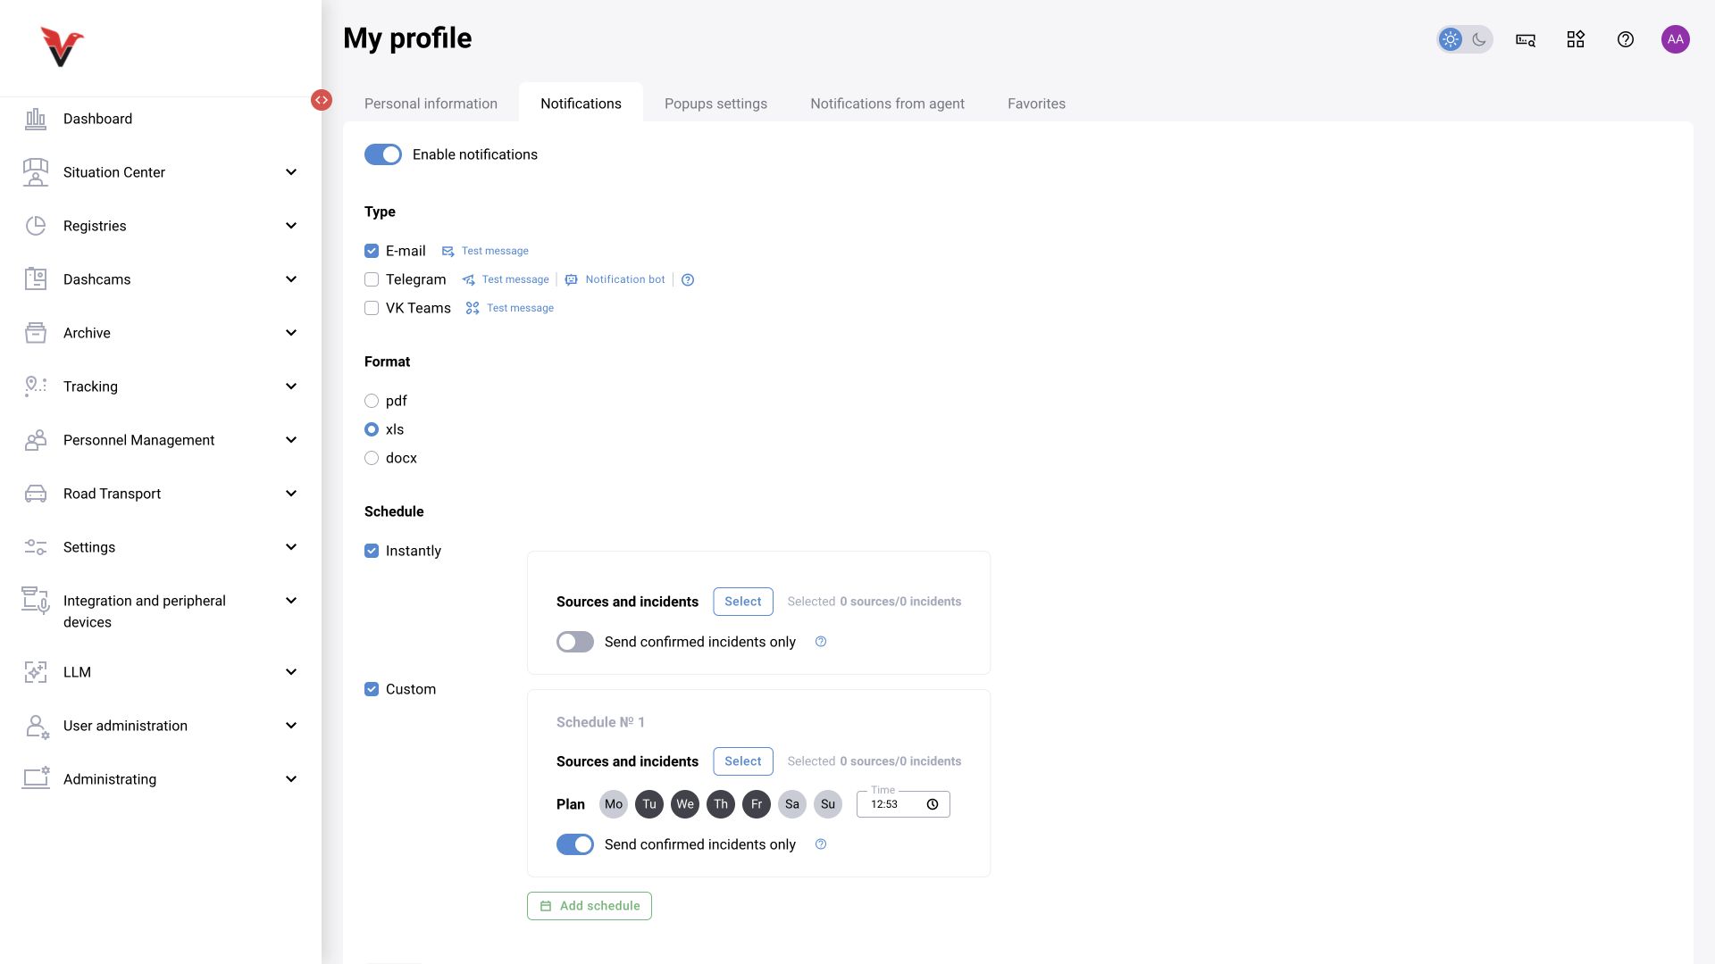This screenshot has height=964, width=1715.
Task: Click the Registries pie-chart icon
Action: [36, 226]
